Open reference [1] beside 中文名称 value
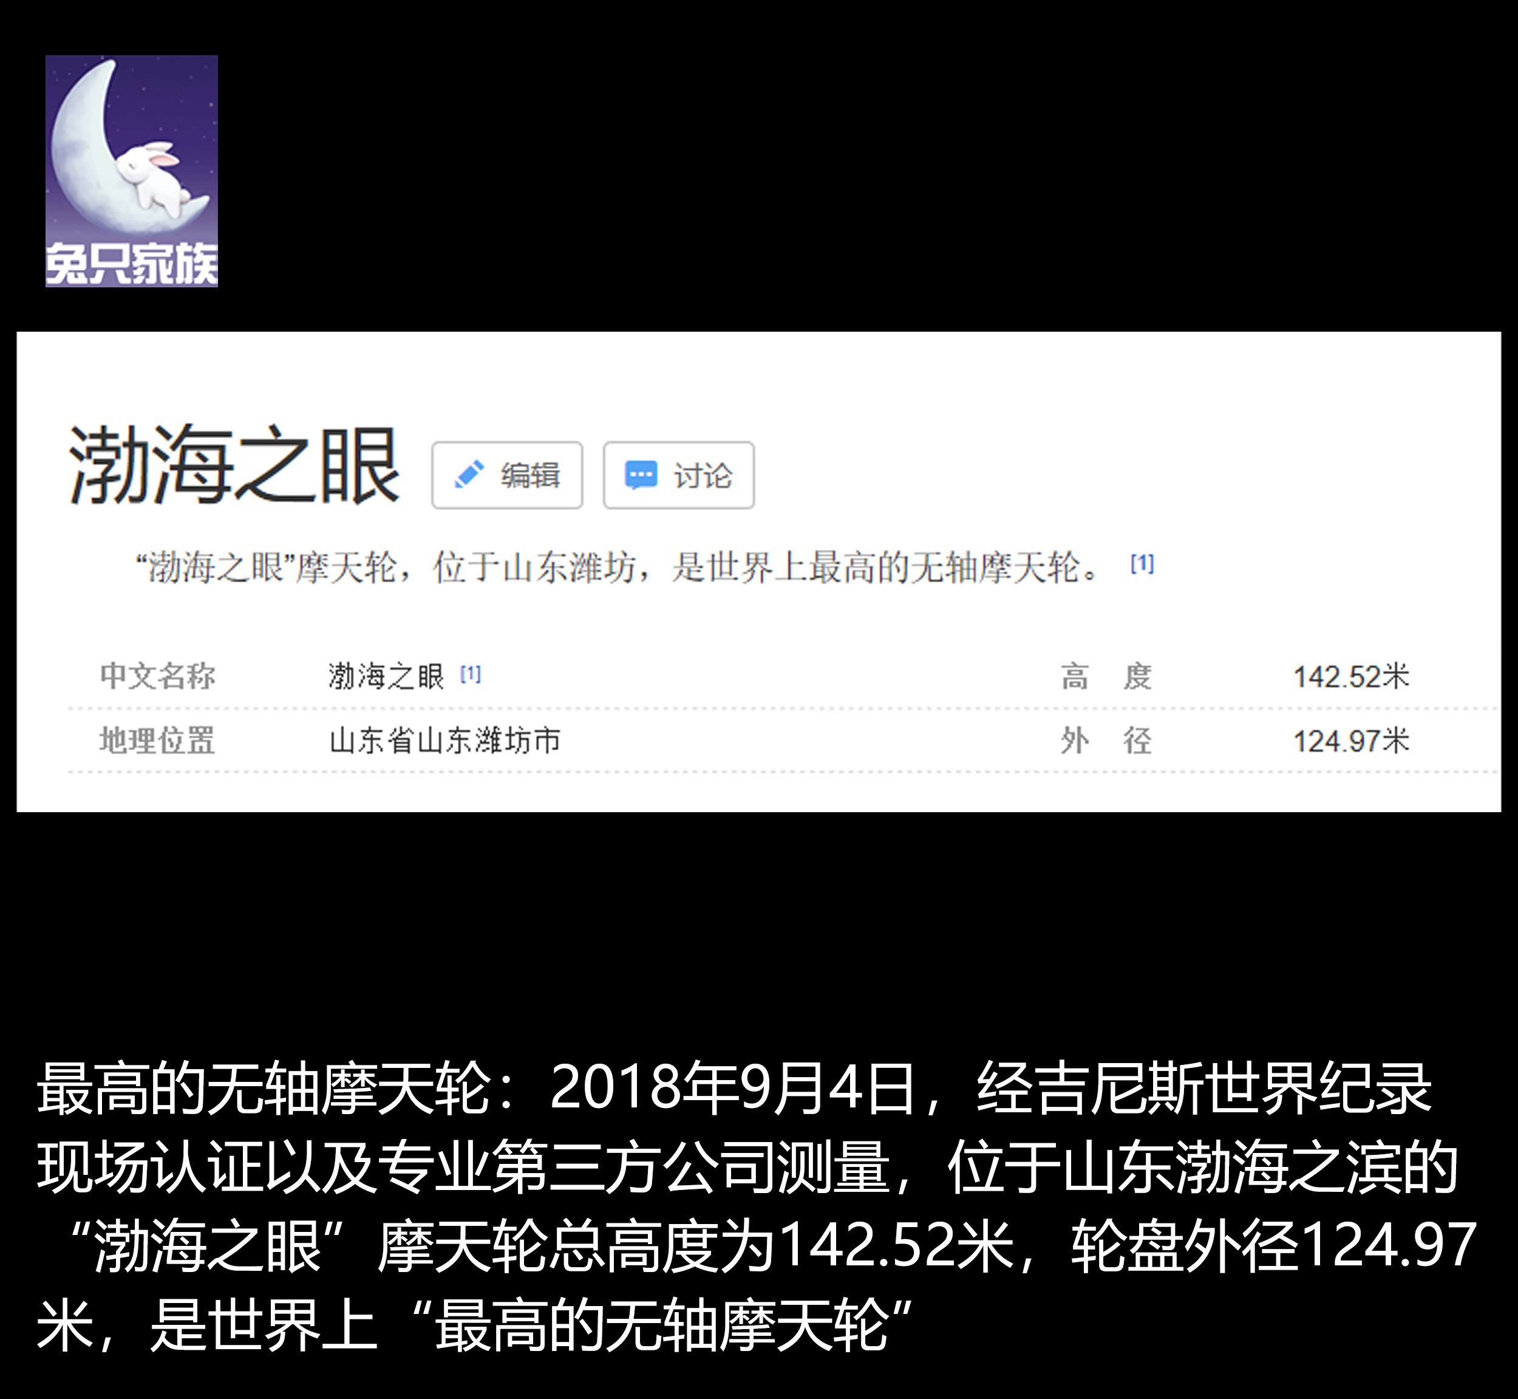 click(470, 674)
